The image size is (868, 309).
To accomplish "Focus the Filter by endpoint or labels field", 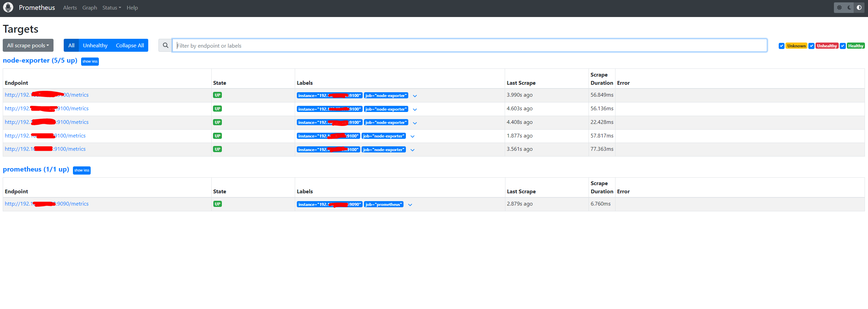I will [469, 46].
